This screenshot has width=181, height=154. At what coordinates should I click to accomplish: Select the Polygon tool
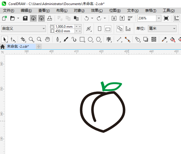click(98, 39)
